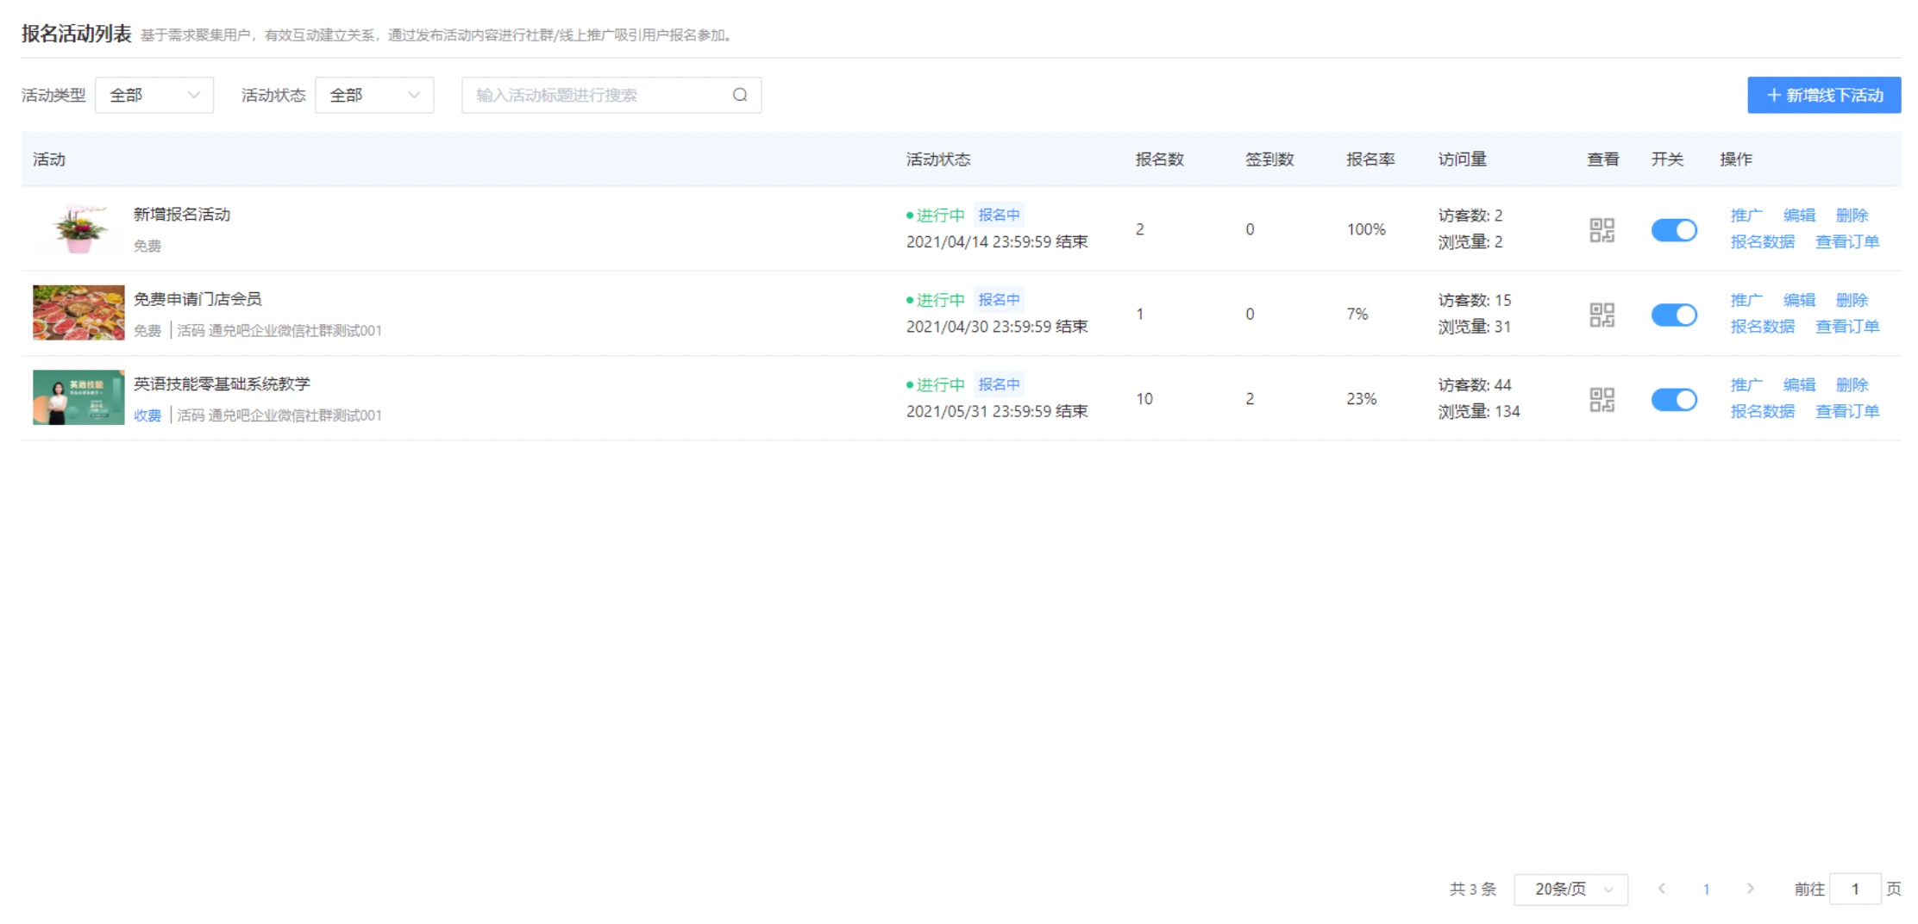1918x924 pixels.
Task: Open QR code for 免费申请门店会员
Action: [x=1601, y=315]
